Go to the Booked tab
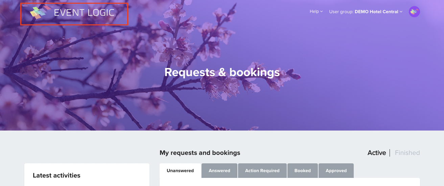 point(303,171)
